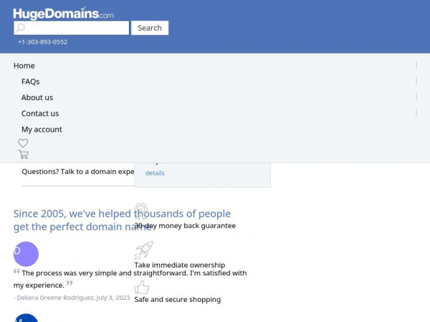Click the purple D reviewer avatar
The width and height of the screenshot is (430, 322).
pos(26,254)
